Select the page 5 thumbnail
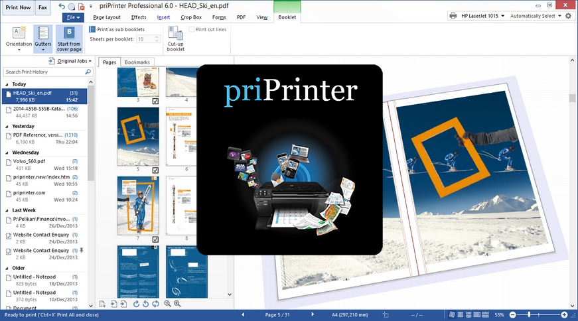Screen dimensions: 578x321 coord(138,137)
